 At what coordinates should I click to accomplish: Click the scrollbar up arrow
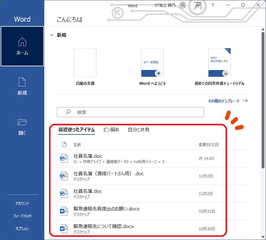click(x=263, y=29)
